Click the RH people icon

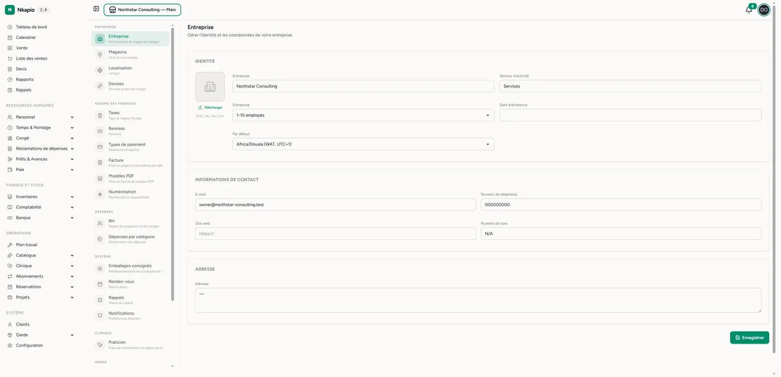click(x=100, y=223)
